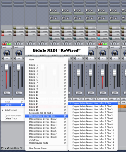Toggle solo on 2408...T-A1 strip
Viewport: 126px width, 152px height.
click(x=78, y=28)
